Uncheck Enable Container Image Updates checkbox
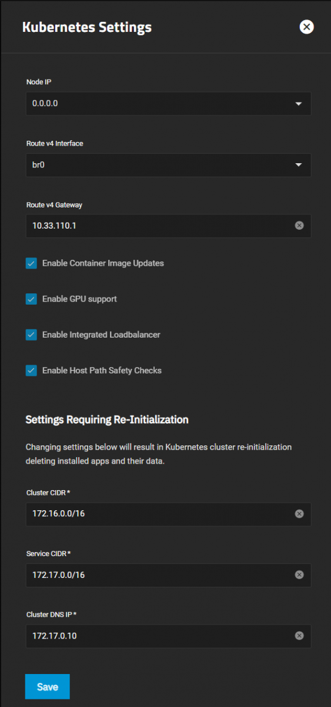 [x=31, y=263]
